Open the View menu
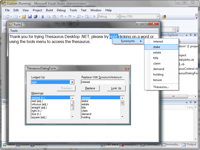The width and height of the screenshot is (200, 150). [x=26, y=10]
